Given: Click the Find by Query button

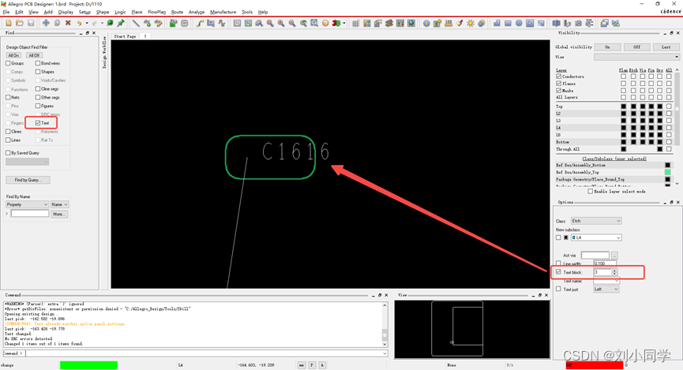Looking at the screenshot, I should [x=28, y=180].
